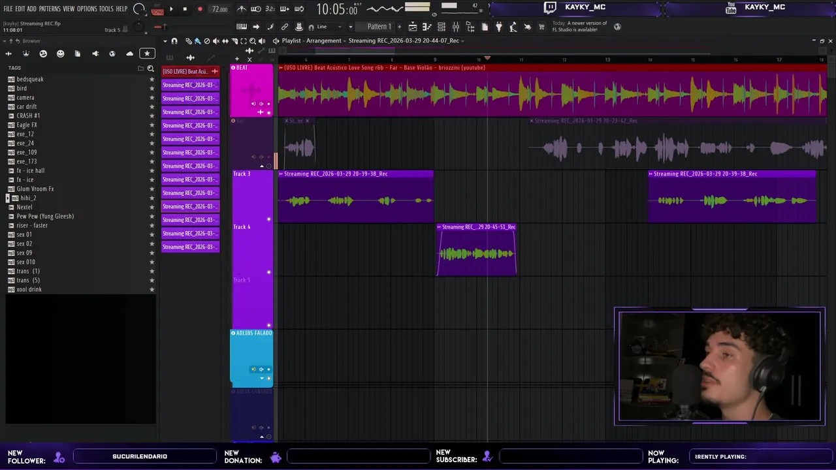Open the TOOLS menu
The height and width of the screenshot is (470, 836).
(x=106, y=9)
